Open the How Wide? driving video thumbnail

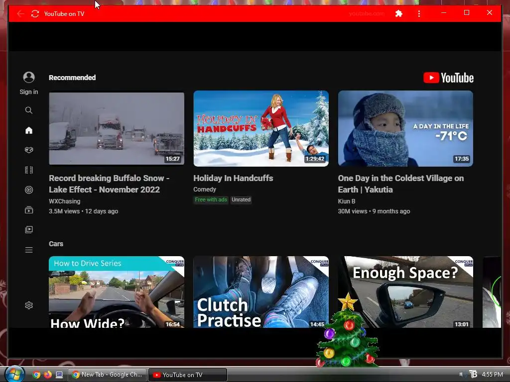(x=117, y=291)
